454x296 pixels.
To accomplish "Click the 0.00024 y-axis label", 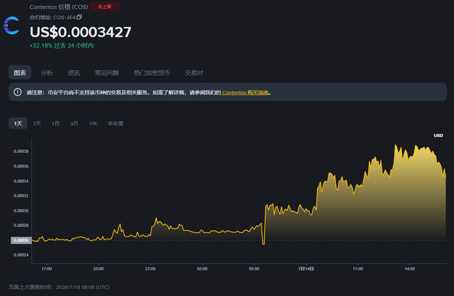I will tap(21, 255).
